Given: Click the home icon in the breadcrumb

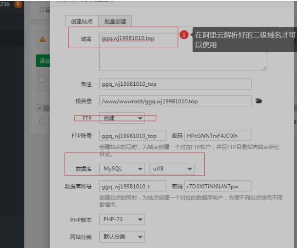Looking at the screenshot, I should tap(42, 10).
